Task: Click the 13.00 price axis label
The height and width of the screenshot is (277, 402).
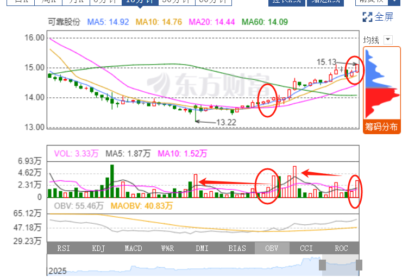Action: click(x=34, y=127)
